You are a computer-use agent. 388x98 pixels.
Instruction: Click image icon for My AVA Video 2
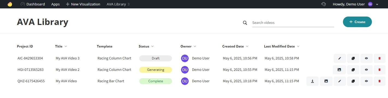pyautogui.click(x=340, y=70)
